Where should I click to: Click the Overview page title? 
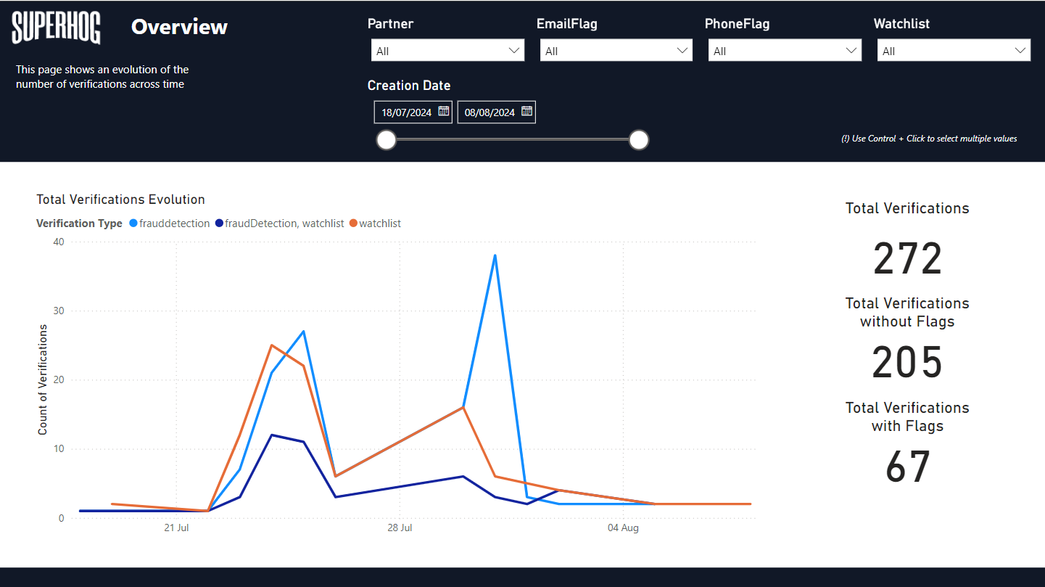click(179, 27)
